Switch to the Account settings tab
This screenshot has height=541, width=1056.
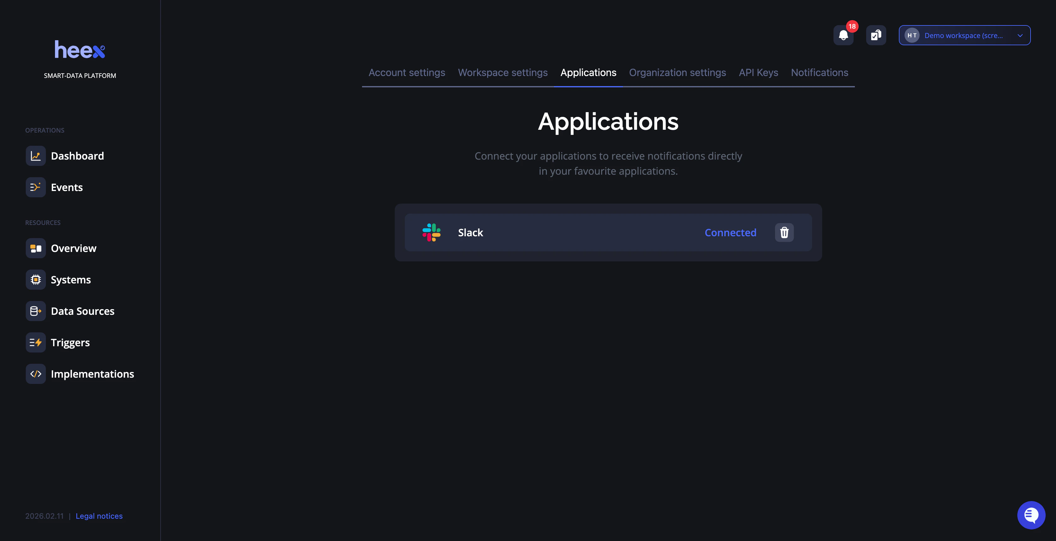point(407,72)
